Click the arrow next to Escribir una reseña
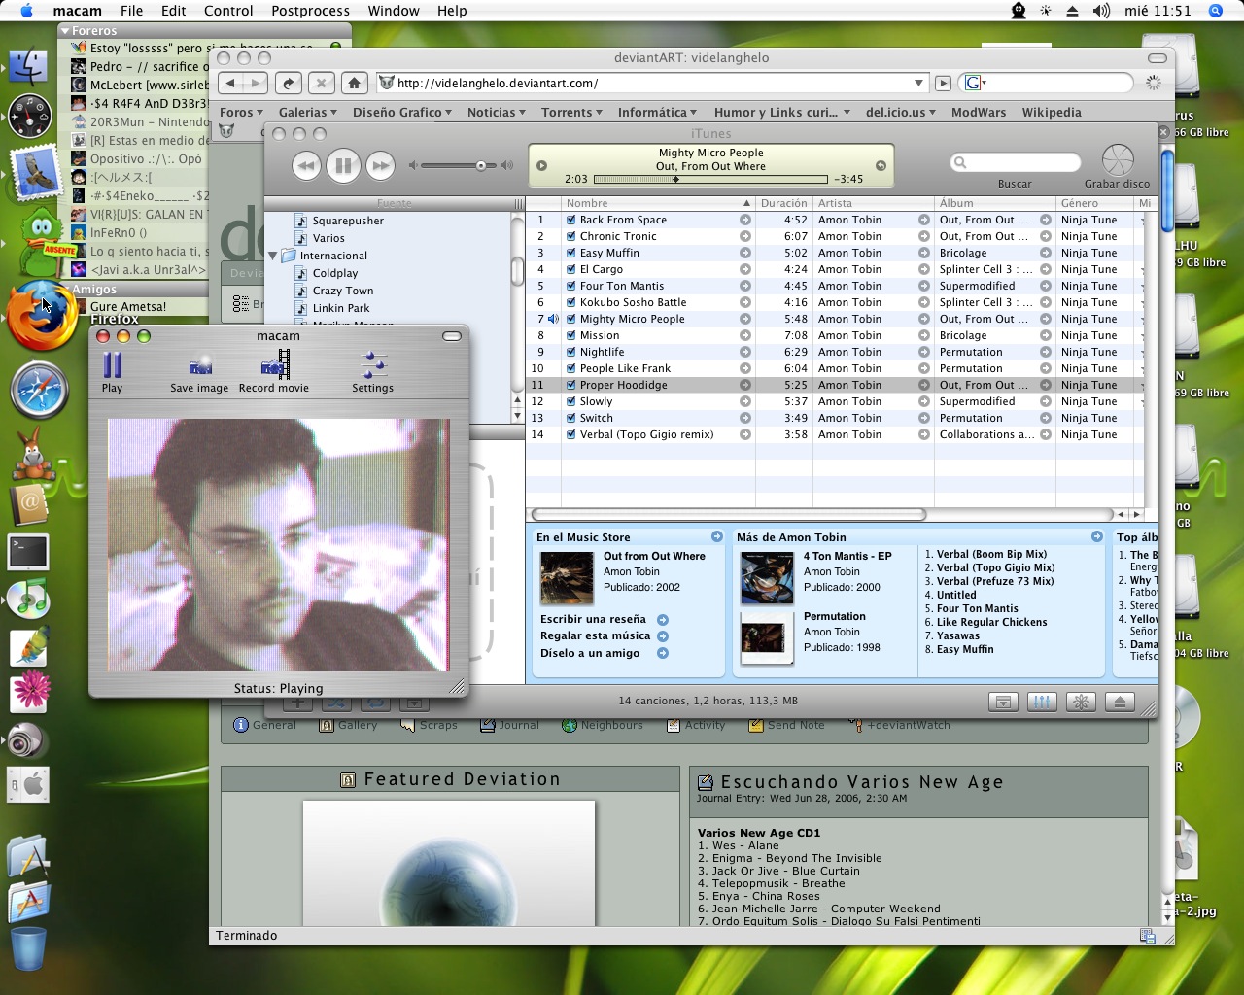 (x=663, y=620)
